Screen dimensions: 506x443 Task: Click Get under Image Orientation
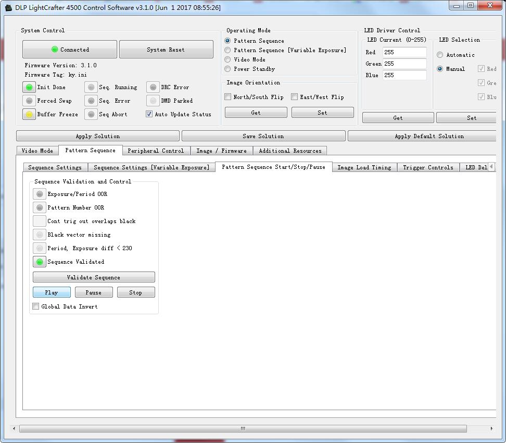coord(256,113)
